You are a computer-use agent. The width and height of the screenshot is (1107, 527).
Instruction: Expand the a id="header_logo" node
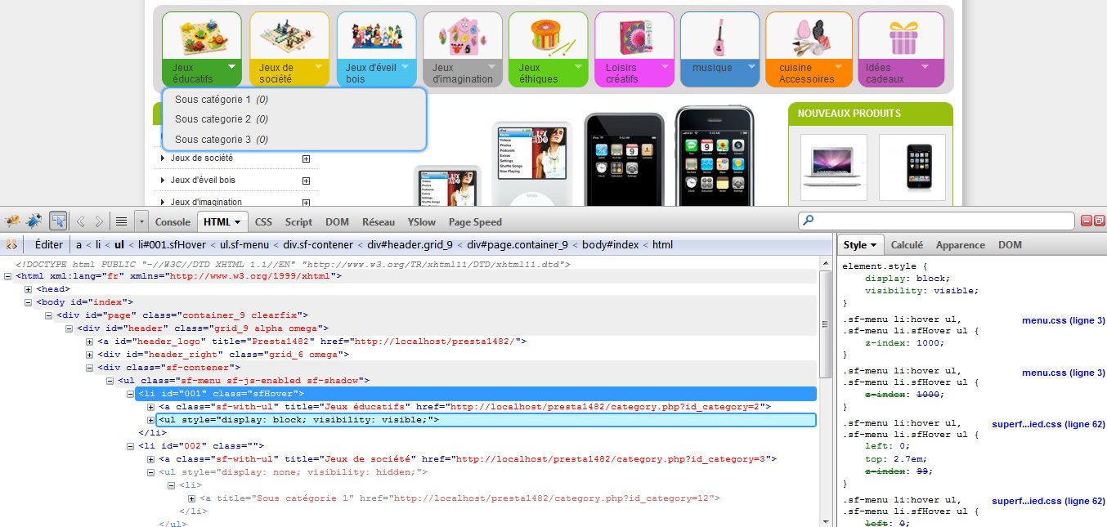90,342
